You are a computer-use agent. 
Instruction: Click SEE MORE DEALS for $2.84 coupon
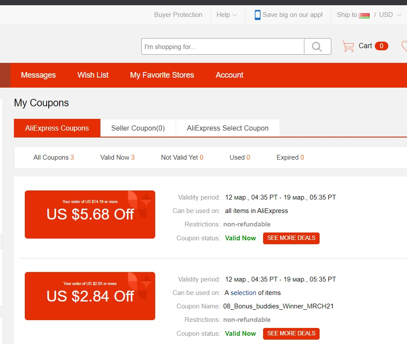pos(291,334)
